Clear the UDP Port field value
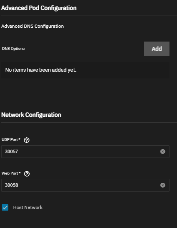Viewport: 177px width, 228px height. coord(163,152)
